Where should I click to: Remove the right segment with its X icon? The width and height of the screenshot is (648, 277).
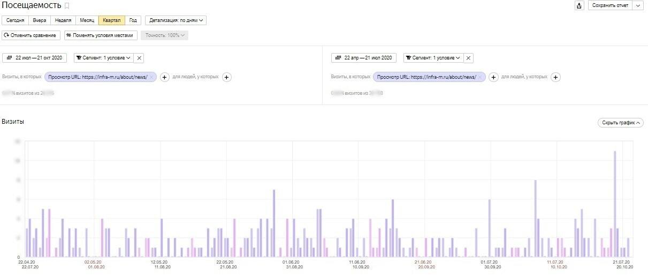468,58
